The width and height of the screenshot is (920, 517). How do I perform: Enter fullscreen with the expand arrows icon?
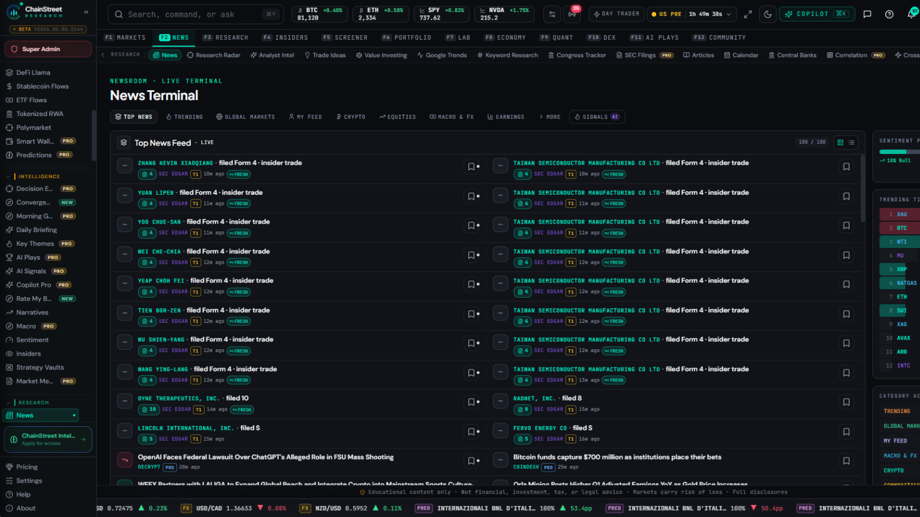tap(748, 14)
